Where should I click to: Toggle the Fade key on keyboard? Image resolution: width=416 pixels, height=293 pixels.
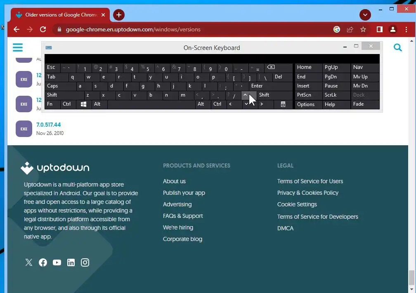[365, 104]
